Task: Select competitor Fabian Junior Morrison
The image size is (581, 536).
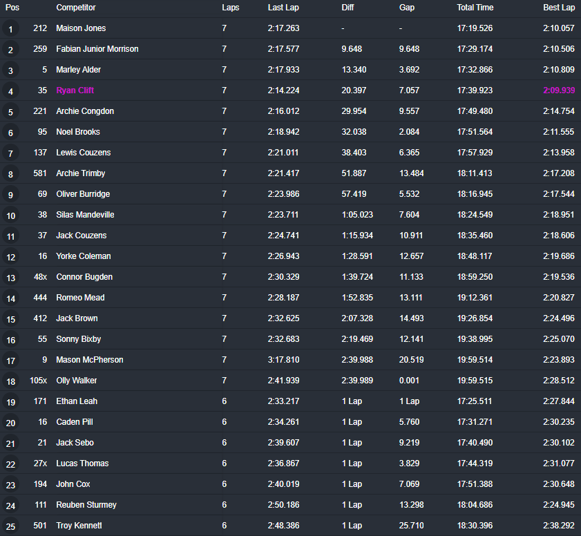Action: (x=97, y=49)
